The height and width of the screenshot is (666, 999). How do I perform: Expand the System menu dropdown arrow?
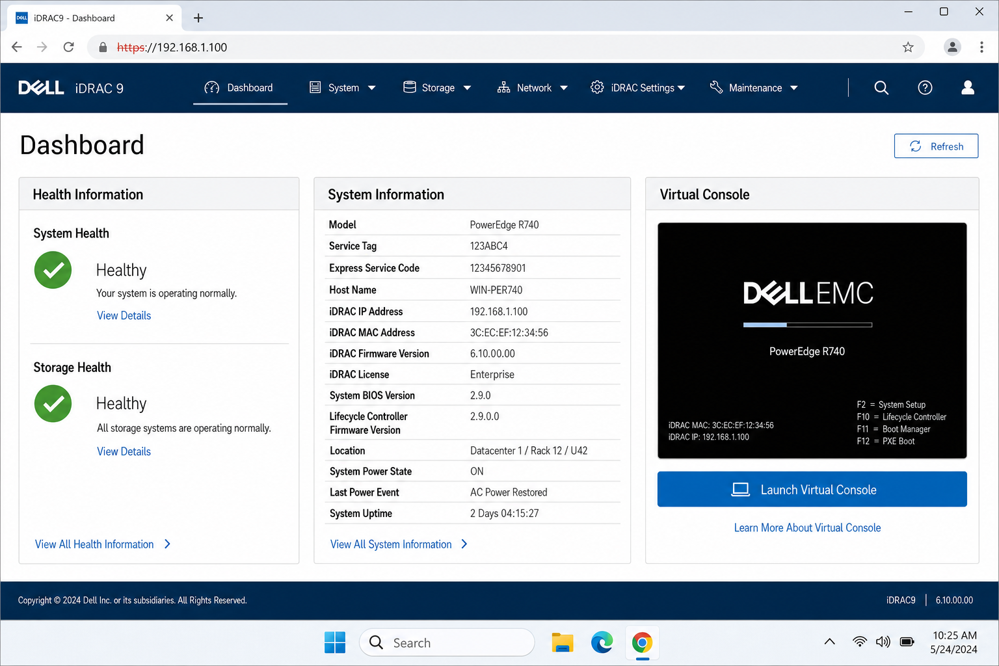372,88
